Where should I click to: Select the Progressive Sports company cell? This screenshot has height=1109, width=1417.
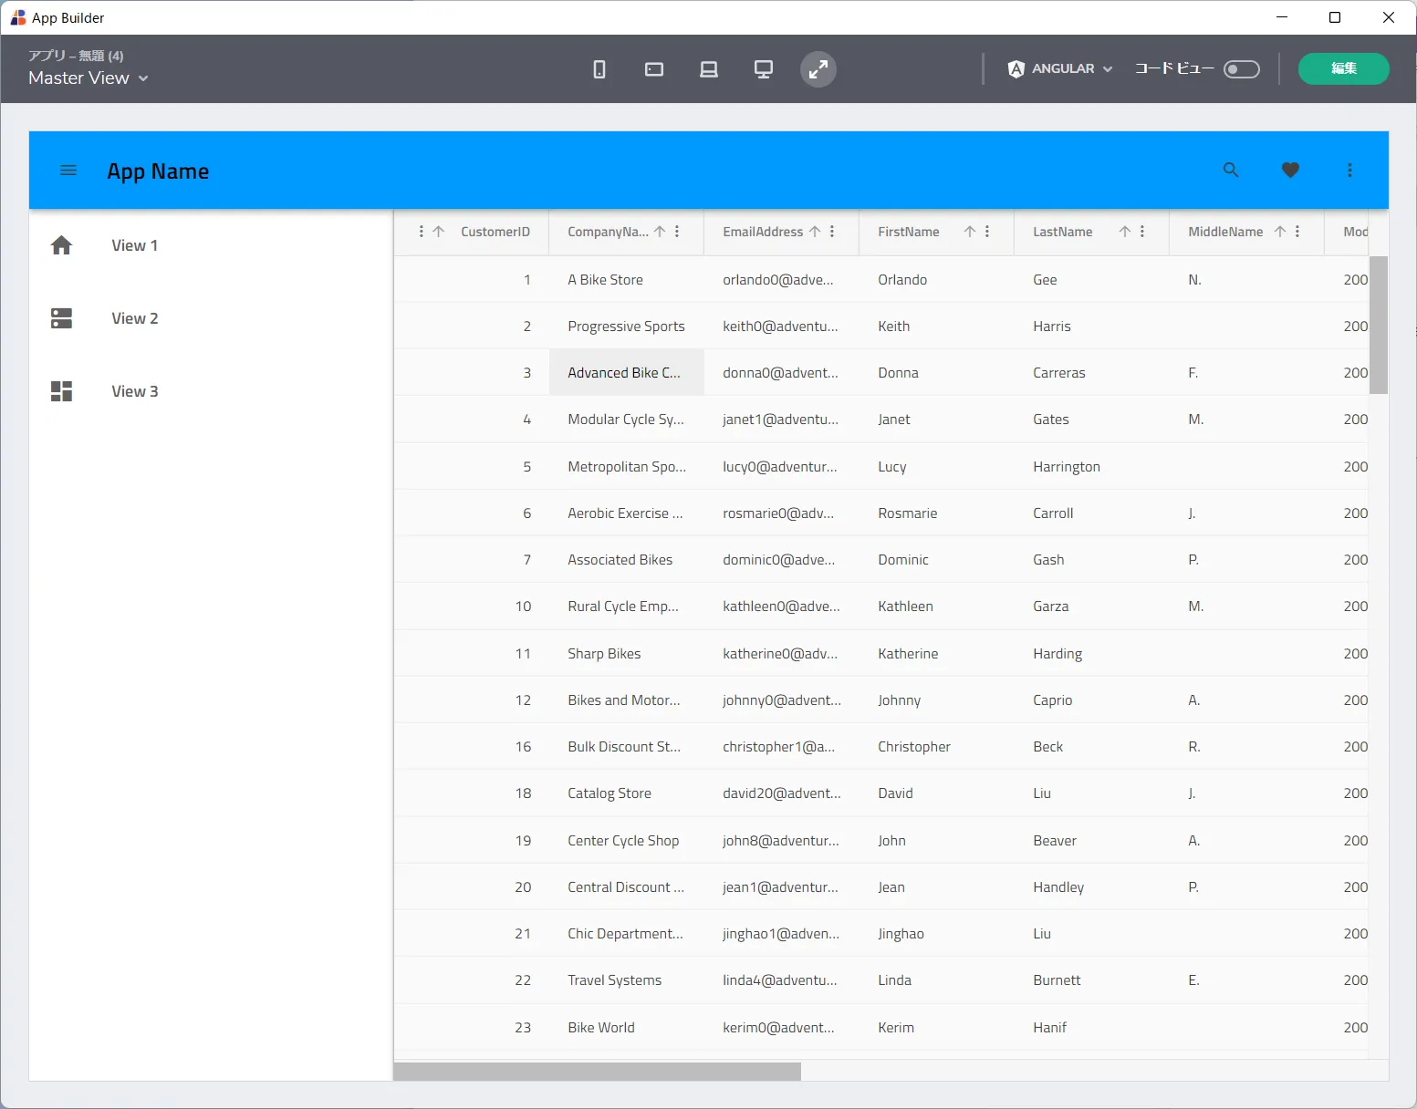tap(626, 326)
